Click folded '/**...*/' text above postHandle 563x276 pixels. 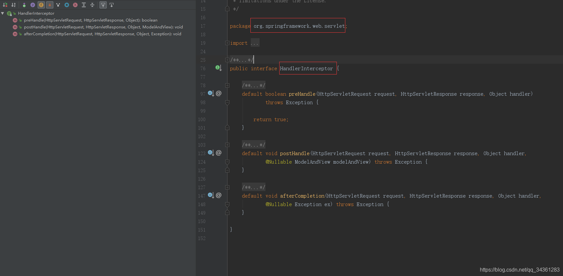[x=254, y=145]
